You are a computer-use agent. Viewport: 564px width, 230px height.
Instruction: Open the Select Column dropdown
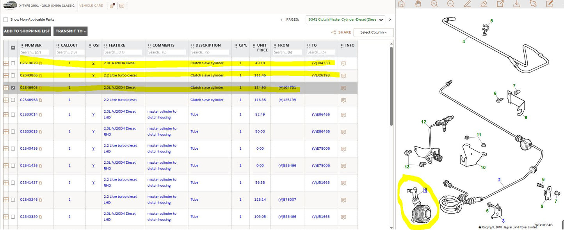click(374, 32)
